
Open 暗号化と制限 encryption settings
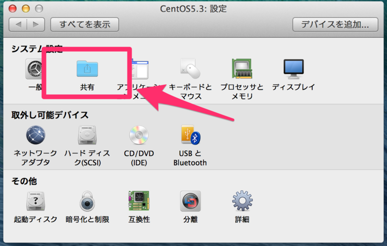coord(87,201)
